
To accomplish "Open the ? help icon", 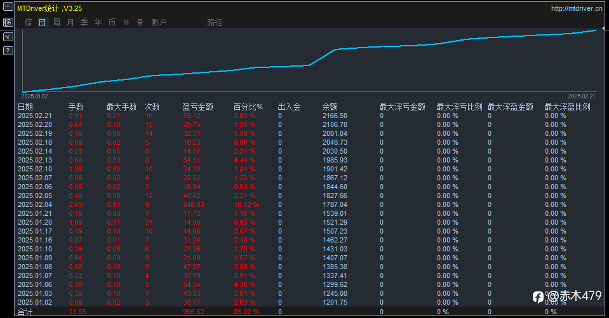I will coord(8,51).
